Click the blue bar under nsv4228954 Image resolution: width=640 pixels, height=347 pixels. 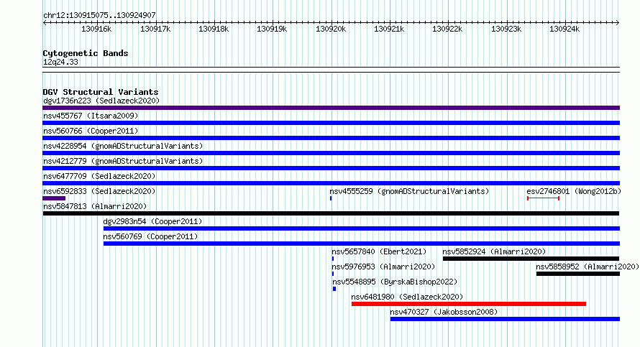click(x=331, y=153)
